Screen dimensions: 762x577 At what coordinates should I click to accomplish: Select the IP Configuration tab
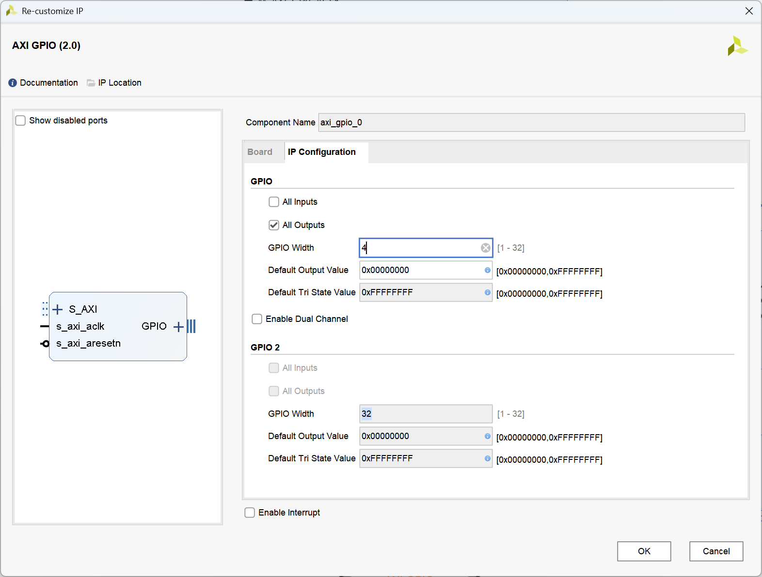(322, 152)
